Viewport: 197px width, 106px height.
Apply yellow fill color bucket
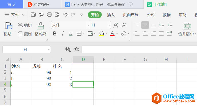[101, 34]
